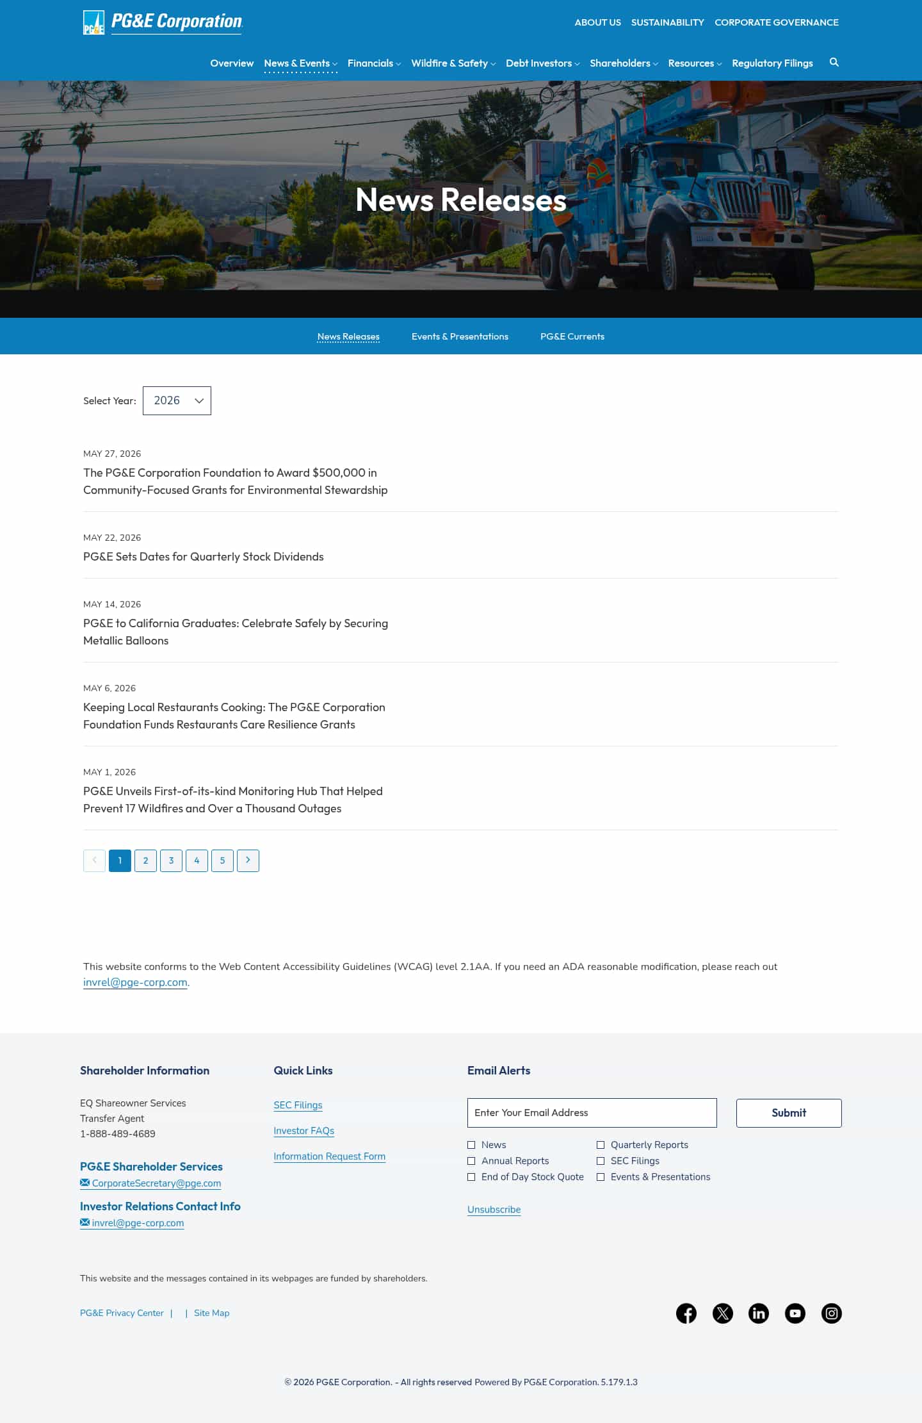922x1423 pixels.
Task: Open the search magnifier icon
Action: click(x=834, y=62)
